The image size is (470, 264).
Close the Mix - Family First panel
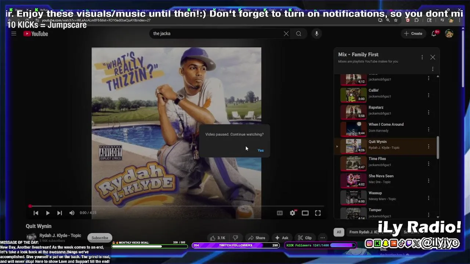click(x=433, y=57)
